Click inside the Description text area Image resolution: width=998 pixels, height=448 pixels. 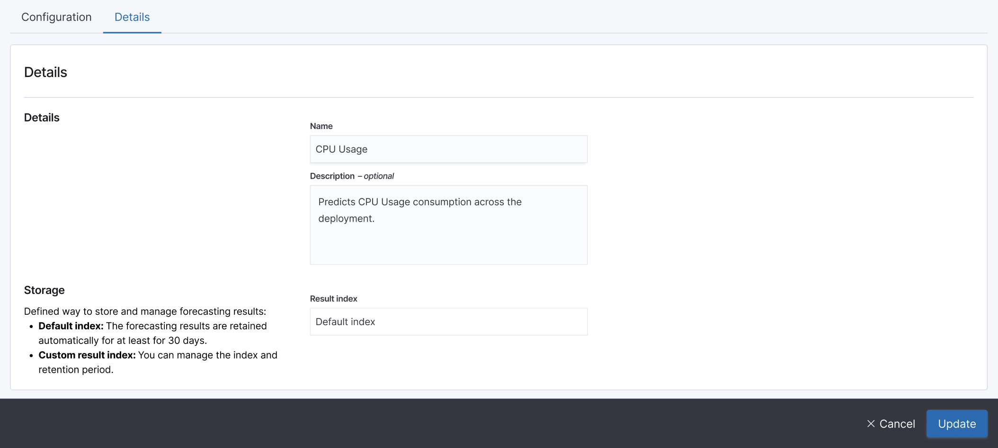point(448,224)
